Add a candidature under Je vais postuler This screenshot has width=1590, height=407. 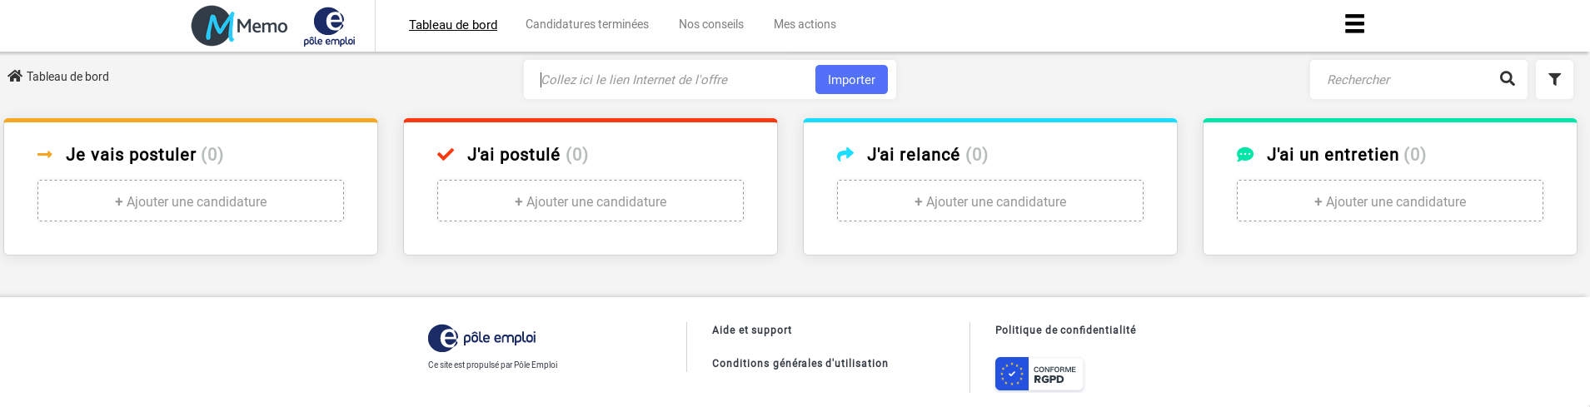pos(191,201)
